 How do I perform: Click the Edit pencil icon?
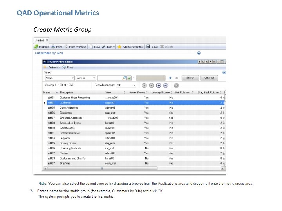[x=103, y=46]
